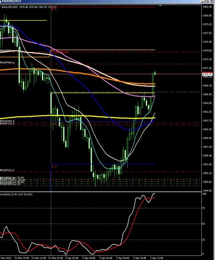The image size is (215, 260).
Task: Click price scale value 1977.65
Action: tap(207, 33)
